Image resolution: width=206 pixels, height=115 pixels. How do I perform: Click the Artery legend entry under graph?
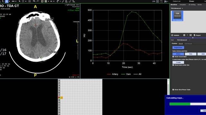coord(113,74)
